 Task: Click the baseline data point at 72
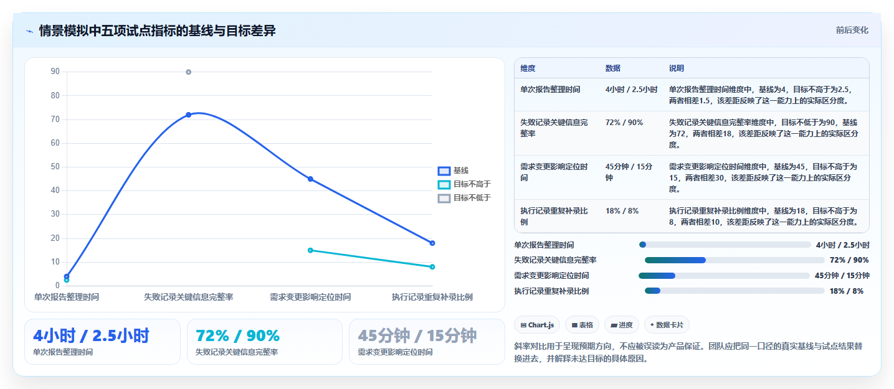[188, 115]
